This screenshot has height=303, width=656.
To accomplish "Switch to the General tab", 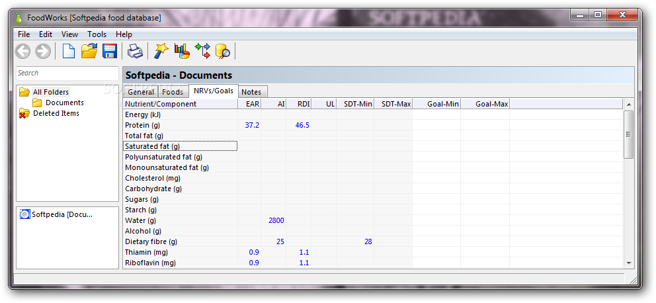I will [x=141, y=92].
